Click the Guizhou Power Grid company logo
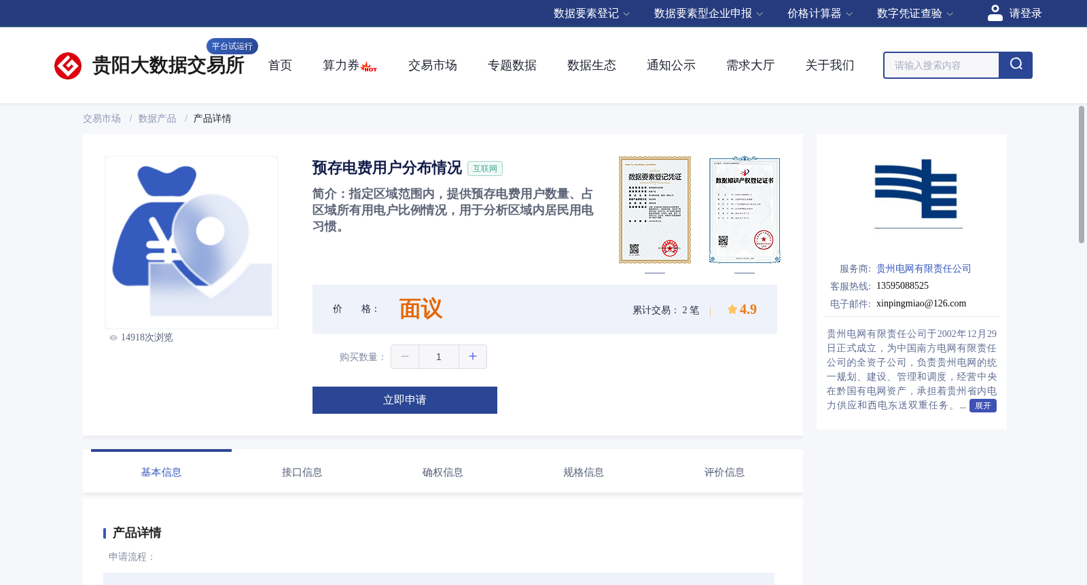Image resolution: width=1087 pixels, height=585 pixels. click(x=918, y=194)
